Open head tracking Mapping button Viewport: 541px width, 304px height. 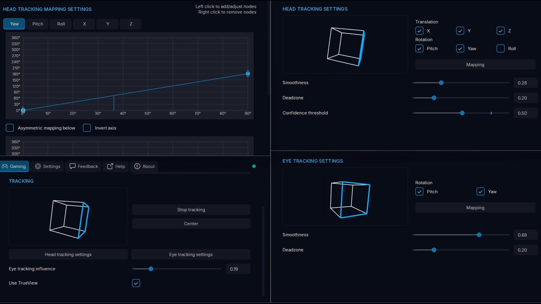tap(475, 64)
